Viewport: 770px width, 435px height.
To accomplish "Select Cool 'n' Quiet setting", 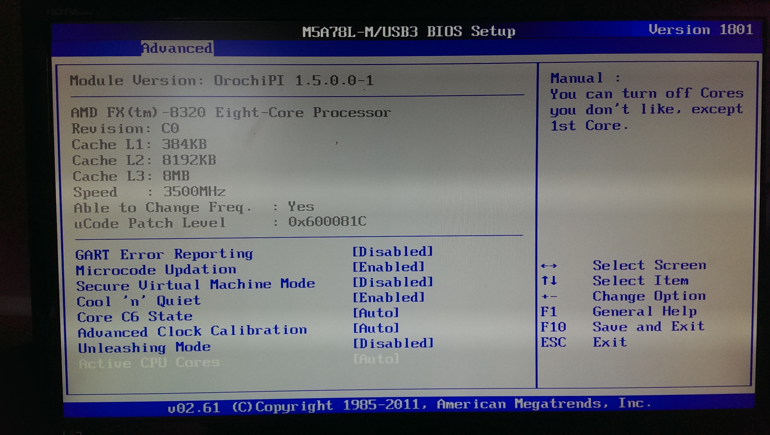I will [138, 301].
